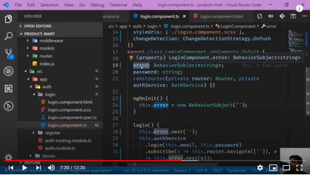Open YouTube video settings gear
This screenshot has width=310, height=175.
click(x=260, y=168)
